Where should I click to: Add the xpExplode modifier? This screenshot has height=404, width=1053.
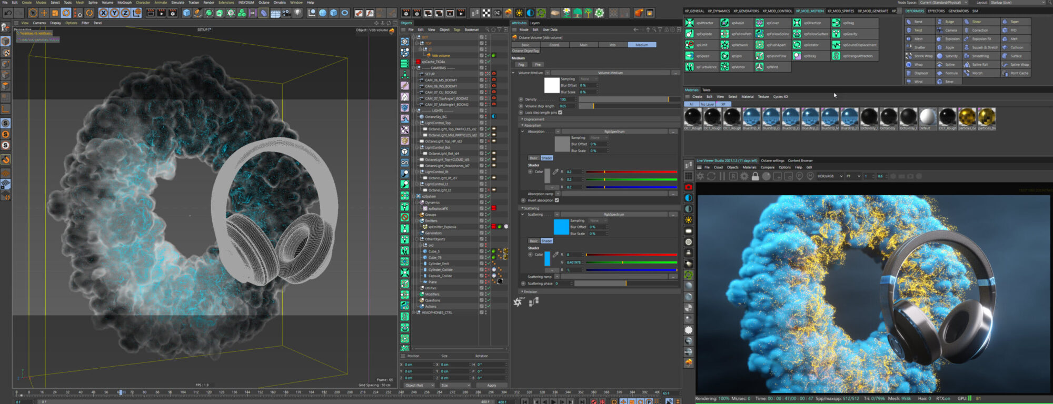(701, 34)
